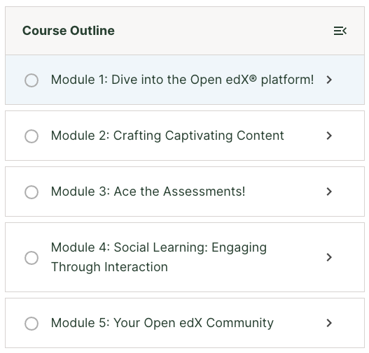Viewport: 369px width, 353px height.
Task: Click Module 1 completion status circle
Action: pyautogui.click(x=32, y=80)
